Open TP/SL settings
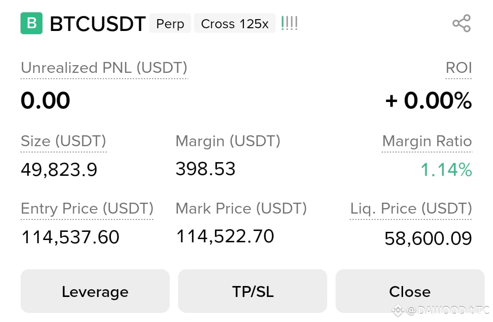 (x=252, y=291)
